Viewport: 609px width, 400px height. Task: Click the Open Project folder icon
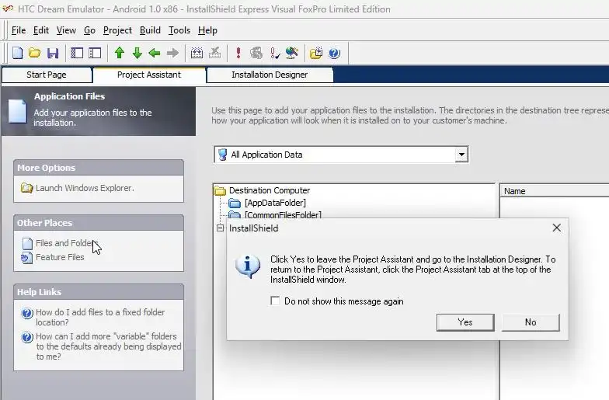coord(34,53)
